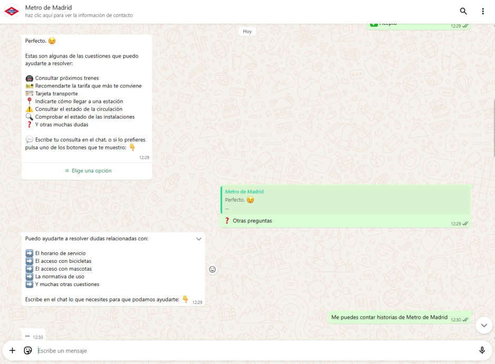
Task: Click the plus attach icon
Action: (x=12, y=350)
